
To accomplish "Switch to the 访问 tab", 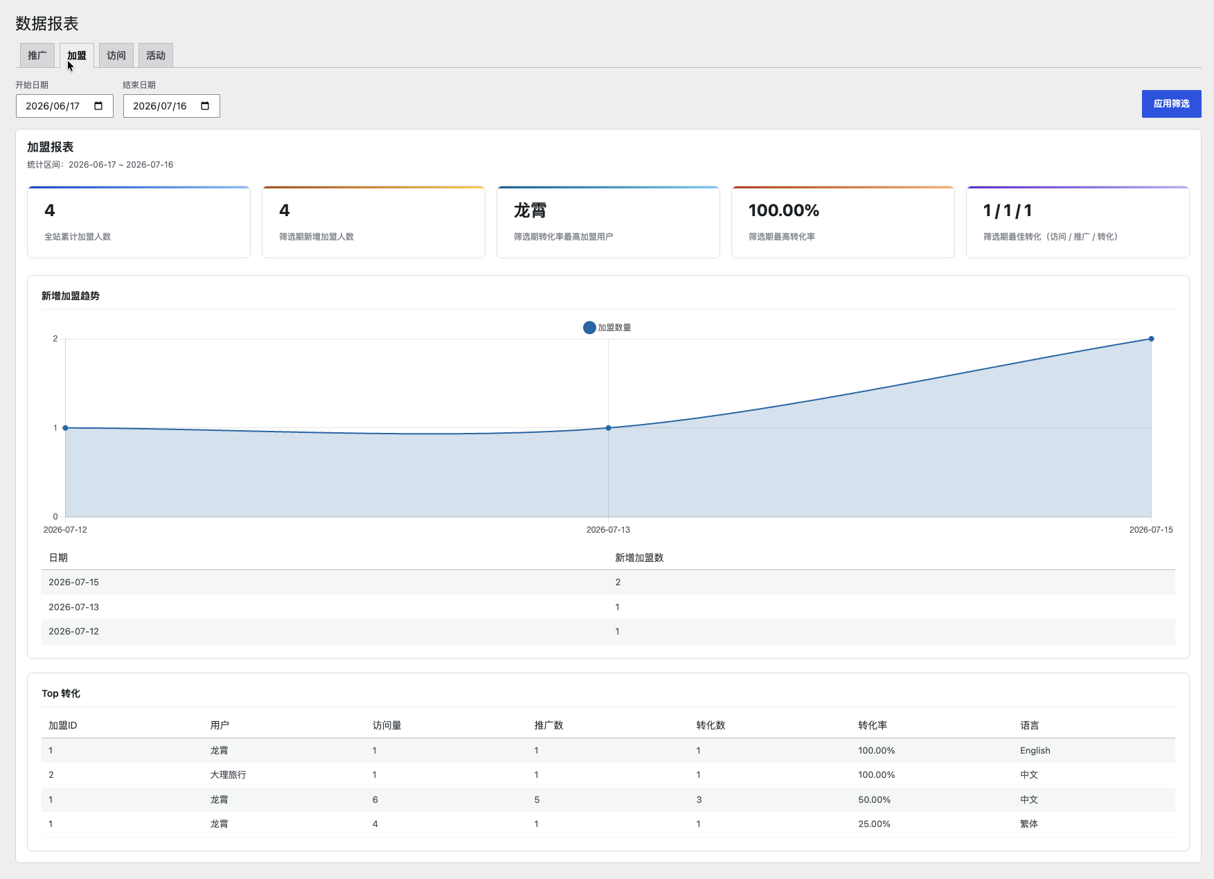I will point(116,55).
